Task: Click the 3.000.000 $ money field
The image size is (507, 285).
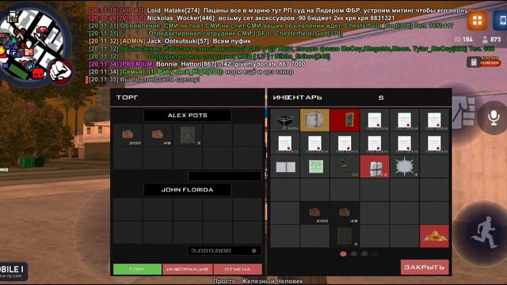Action: tap(224, 250)
